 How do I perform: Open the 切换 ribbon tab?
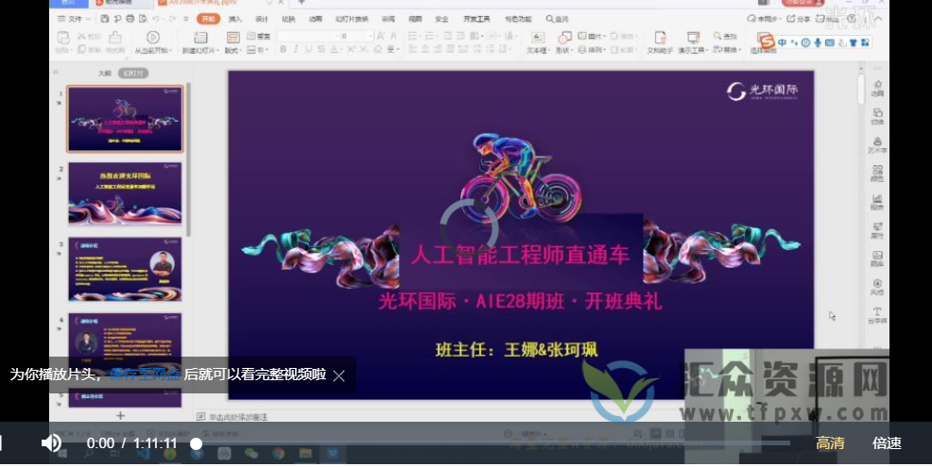point(288,19)
